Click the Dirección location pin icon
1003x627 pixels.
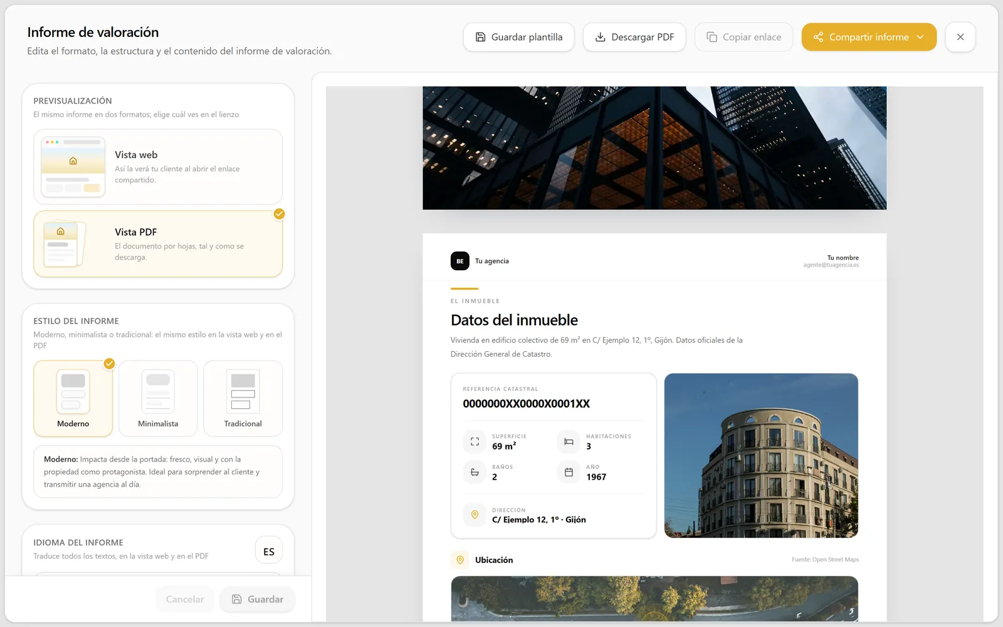click(x=475, y=515)
